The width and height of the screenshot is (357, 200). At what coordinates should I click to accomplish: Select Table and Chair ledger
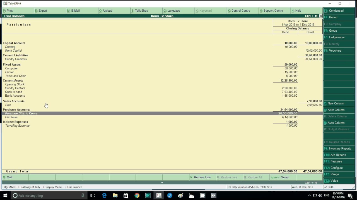[x=162, y=76]
